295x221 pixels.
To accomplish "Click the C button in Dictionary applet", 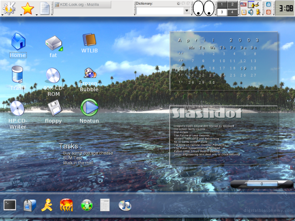I will coord(178,3).
